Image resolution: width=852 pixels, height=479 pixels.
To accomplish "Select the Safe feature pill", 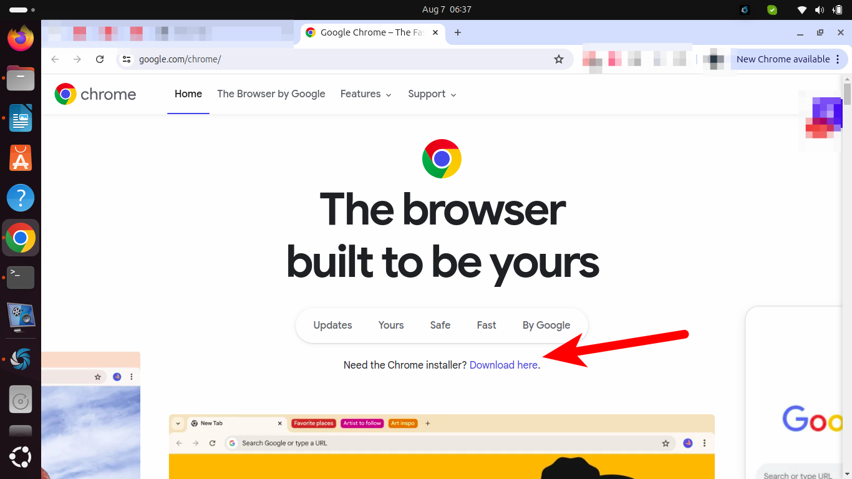I will click(440, 325).
